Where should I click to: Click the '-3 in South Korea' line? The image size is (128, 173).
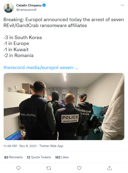[22, 37]
